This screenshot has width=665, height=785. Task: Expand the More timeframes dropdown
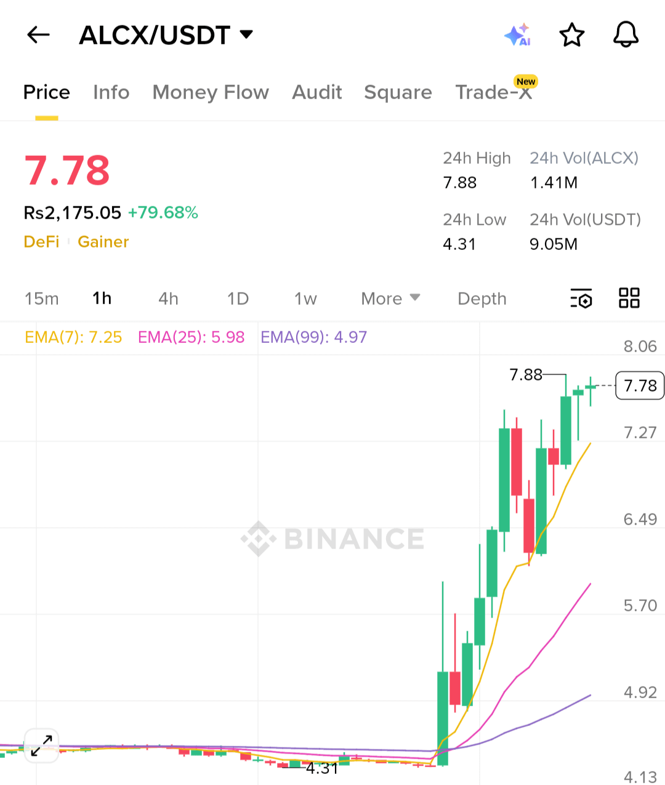[x=390, y=299]
